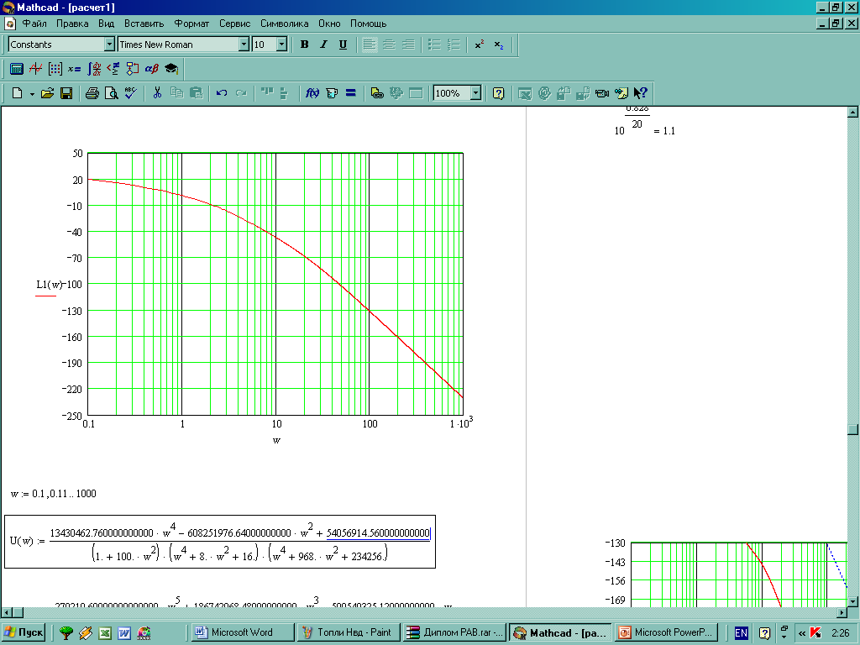Click the EN language indicator

coord(741,633)
